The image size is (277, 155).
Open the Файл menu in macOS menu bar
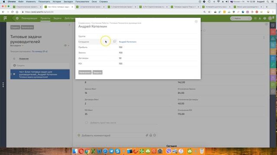pyautogui.click(x=21, y=2)
